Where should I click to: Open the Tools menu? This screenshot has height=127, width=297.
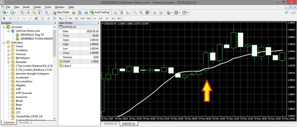[48, 7]
